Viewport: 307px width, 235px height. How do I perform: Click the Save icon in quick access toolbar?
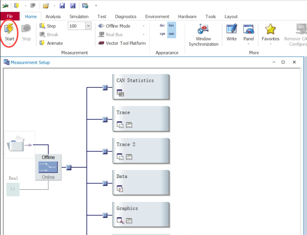[x=62, y=6]
